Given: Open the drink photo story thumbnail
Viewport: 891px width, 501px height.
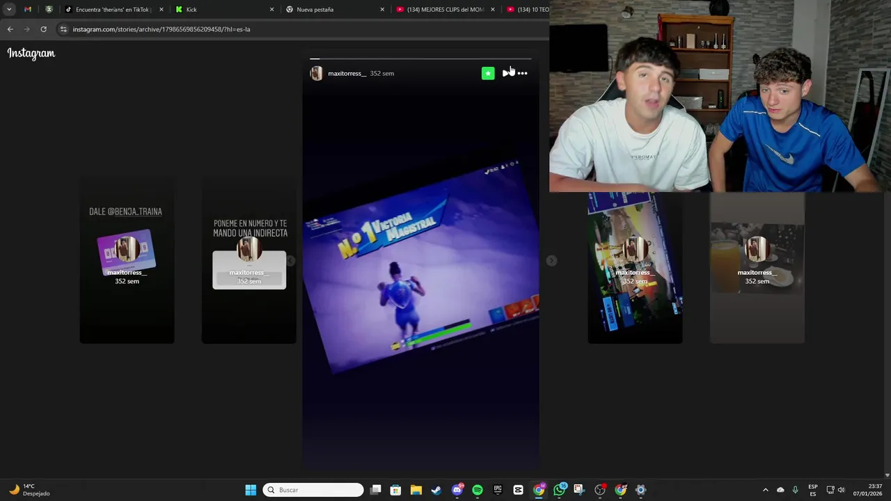Looking at the screenshot, I should coord(757,268).
